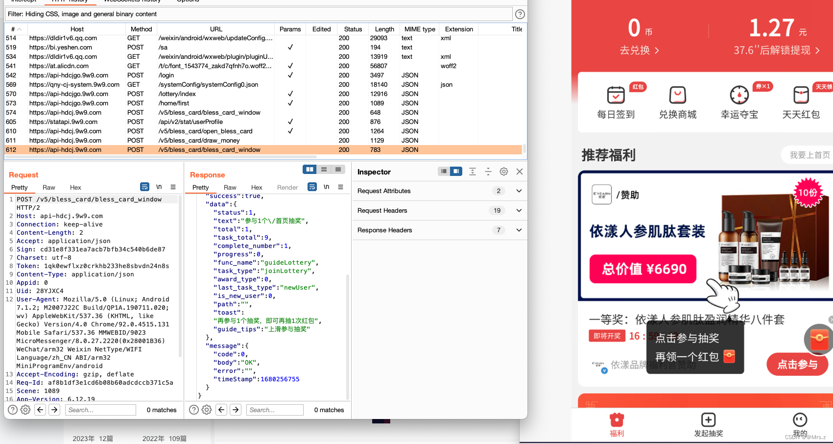Close the Inspector panel
833x444 pixels.
point(519,171)
